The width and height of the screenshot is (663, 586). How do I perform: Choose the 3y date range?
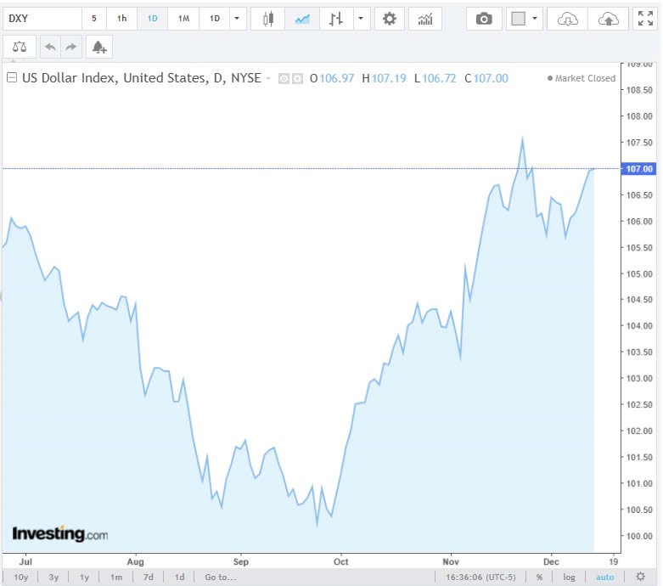[x=53, y=578]
